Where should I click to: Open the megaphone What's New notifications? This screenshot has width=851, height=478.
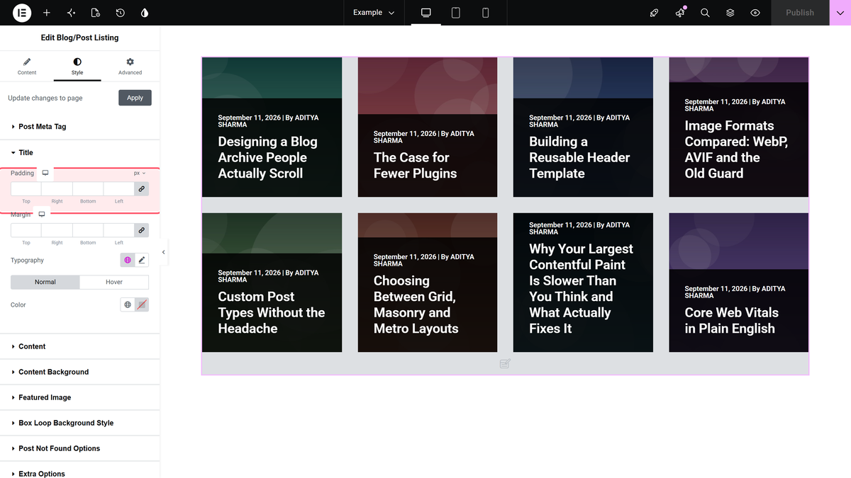[x=680, y=13]
